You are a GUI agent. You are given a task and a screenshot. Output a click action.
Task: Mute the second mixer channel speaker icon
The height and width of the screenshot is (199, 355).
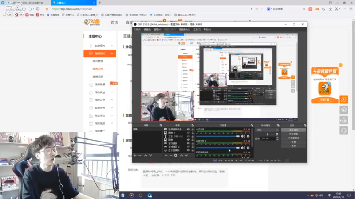pyautogui.click(x=243, y=148)
